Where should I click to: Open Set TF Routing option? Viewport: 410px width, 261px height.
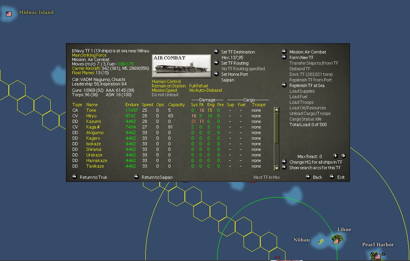pos(235,63)
